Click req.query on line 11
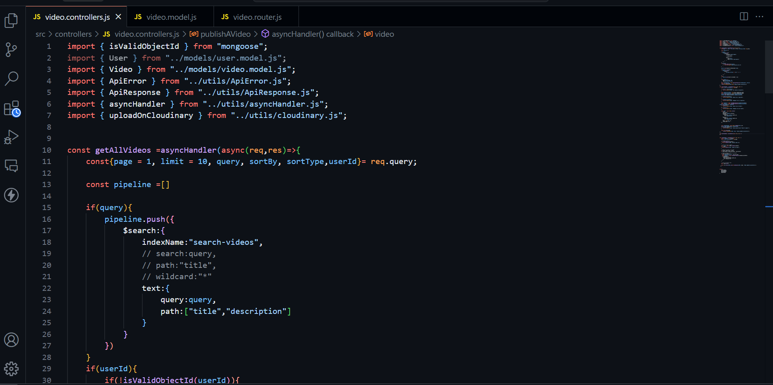The width and height of the screenshot is (773, 385). [x=391, y=162]
